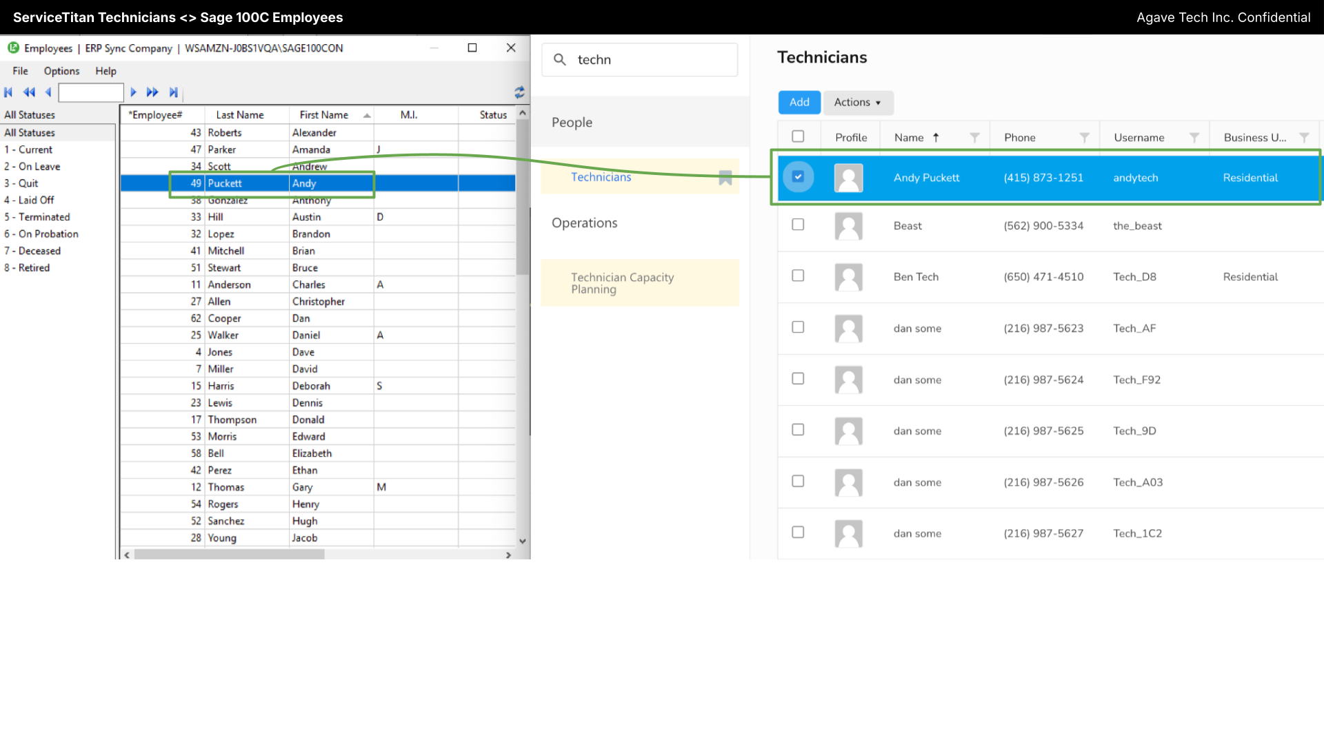Image resolution: width=1324 pixels, height=744 pixels.
Task: Click the horizontal scrollbar left arrow
Action: point(127,555)
